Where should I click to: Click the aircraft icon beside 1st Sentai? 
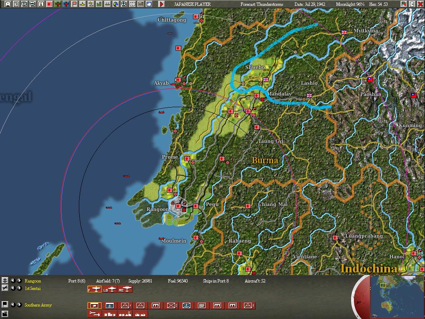[x=5, y=288]
